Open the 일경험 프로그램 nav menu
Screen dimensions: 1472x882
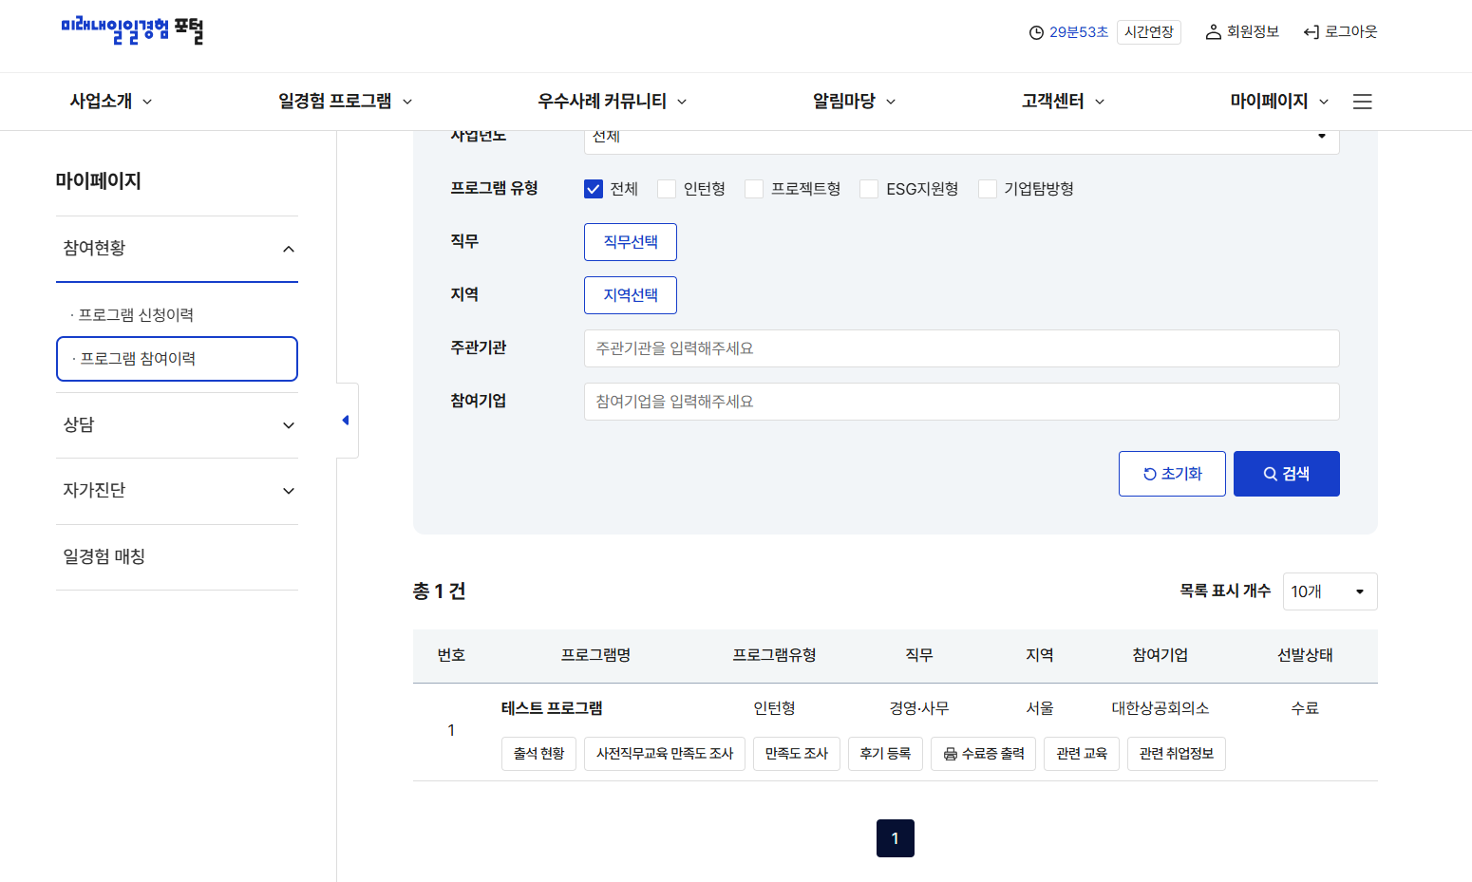(x=345, y=102)
